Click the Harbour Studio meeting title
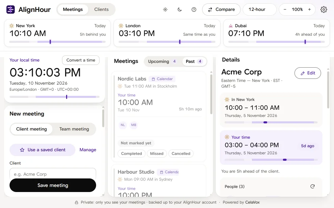 tap(136, 172)
